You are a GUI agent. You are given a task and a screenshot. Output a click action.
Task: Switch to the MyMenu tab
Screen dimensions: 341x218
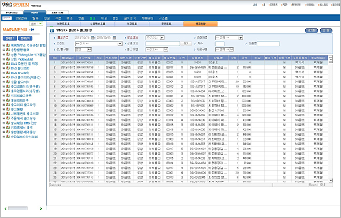click(x=12, y=13)
